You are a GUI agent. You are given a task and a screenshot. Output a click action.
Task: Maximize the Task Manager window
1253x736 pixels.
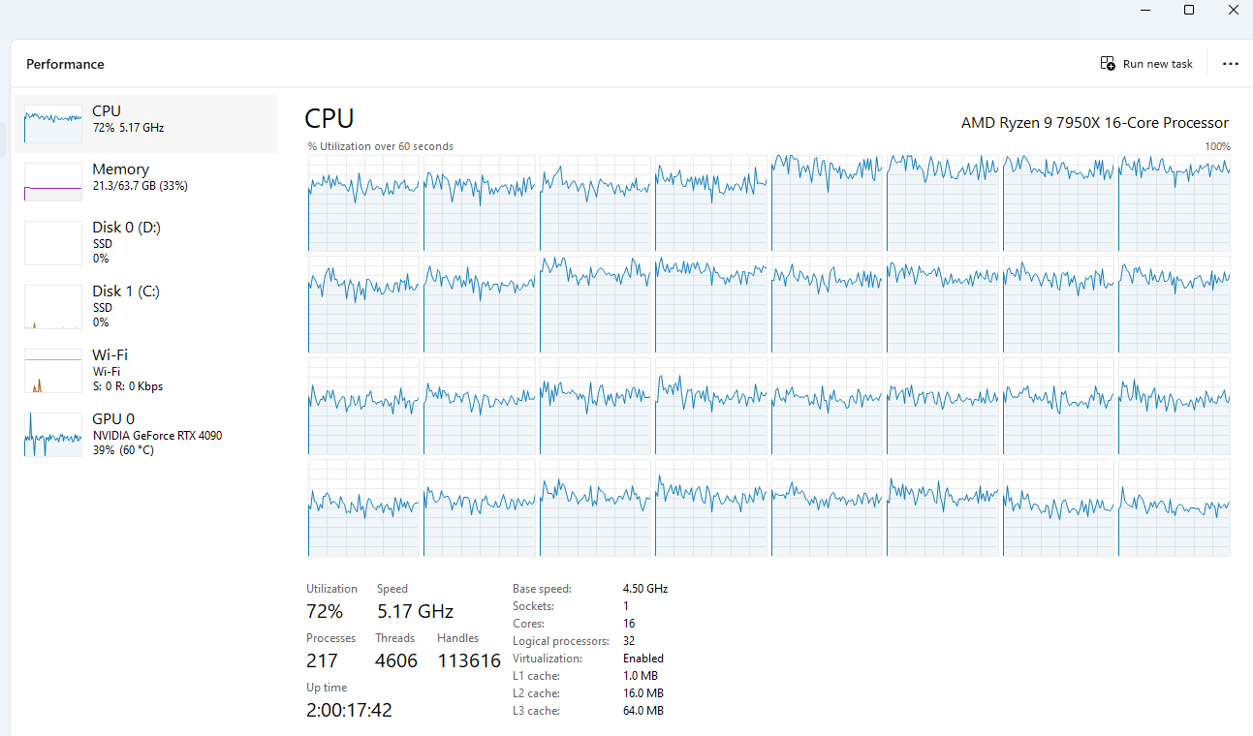[1189, 10]
